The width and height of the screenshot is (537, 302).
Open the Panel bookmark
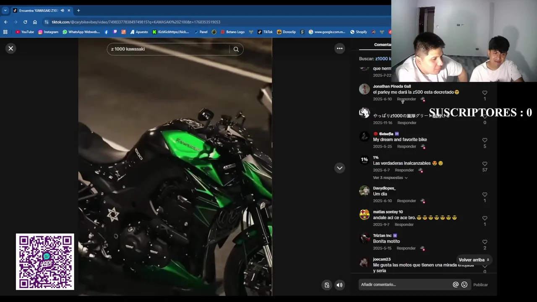click(x=201, y=32)
